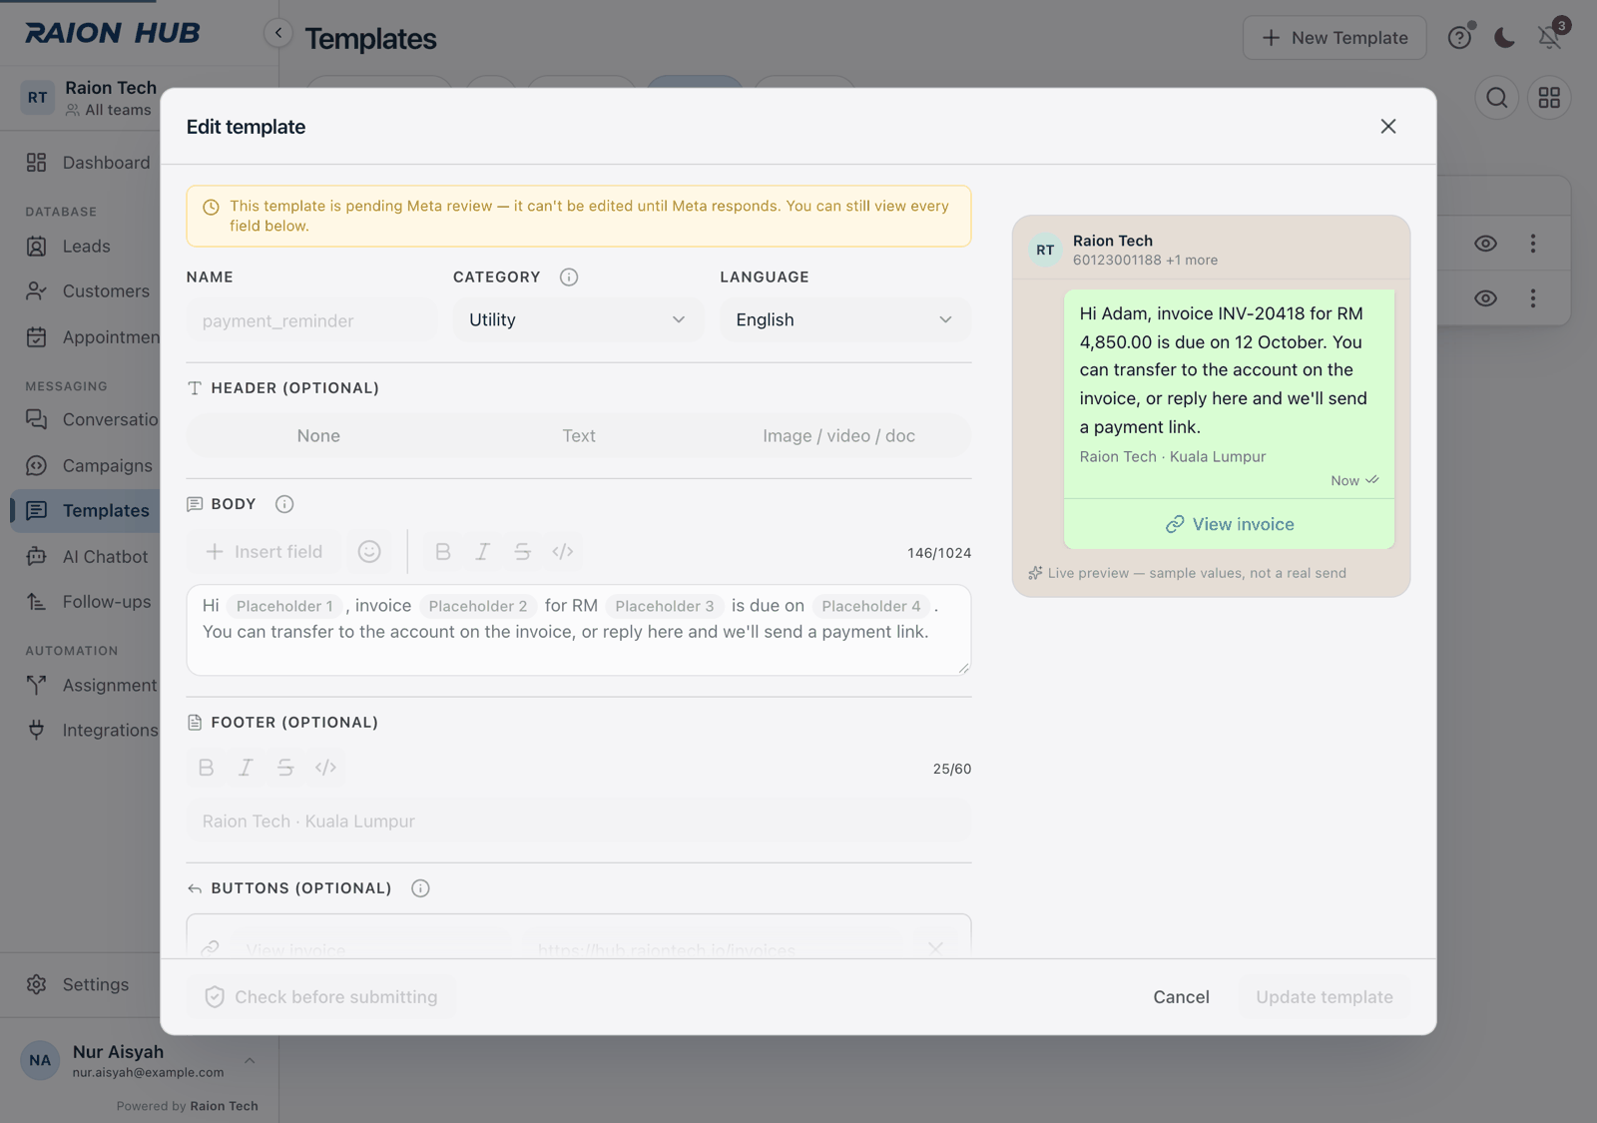Open the help icon in top bar

(1460, 38)
